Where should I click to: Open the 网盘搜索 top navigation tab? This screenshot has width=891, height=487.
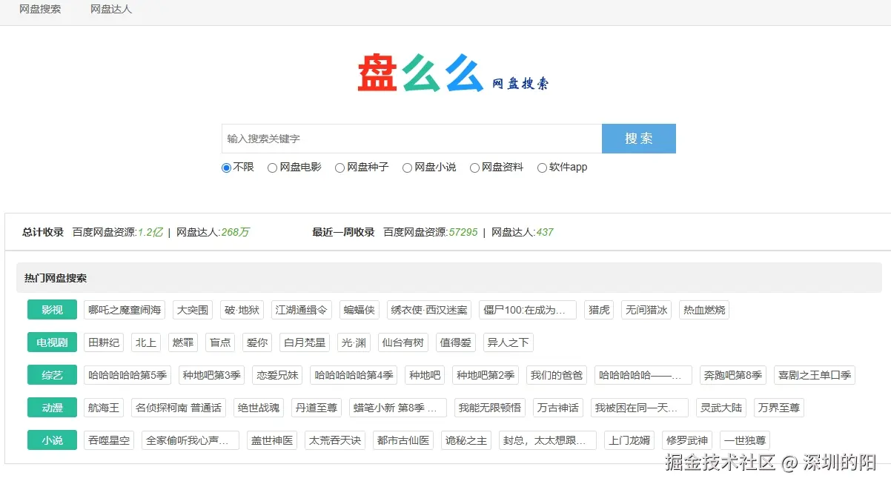click(x=40, y=10)
